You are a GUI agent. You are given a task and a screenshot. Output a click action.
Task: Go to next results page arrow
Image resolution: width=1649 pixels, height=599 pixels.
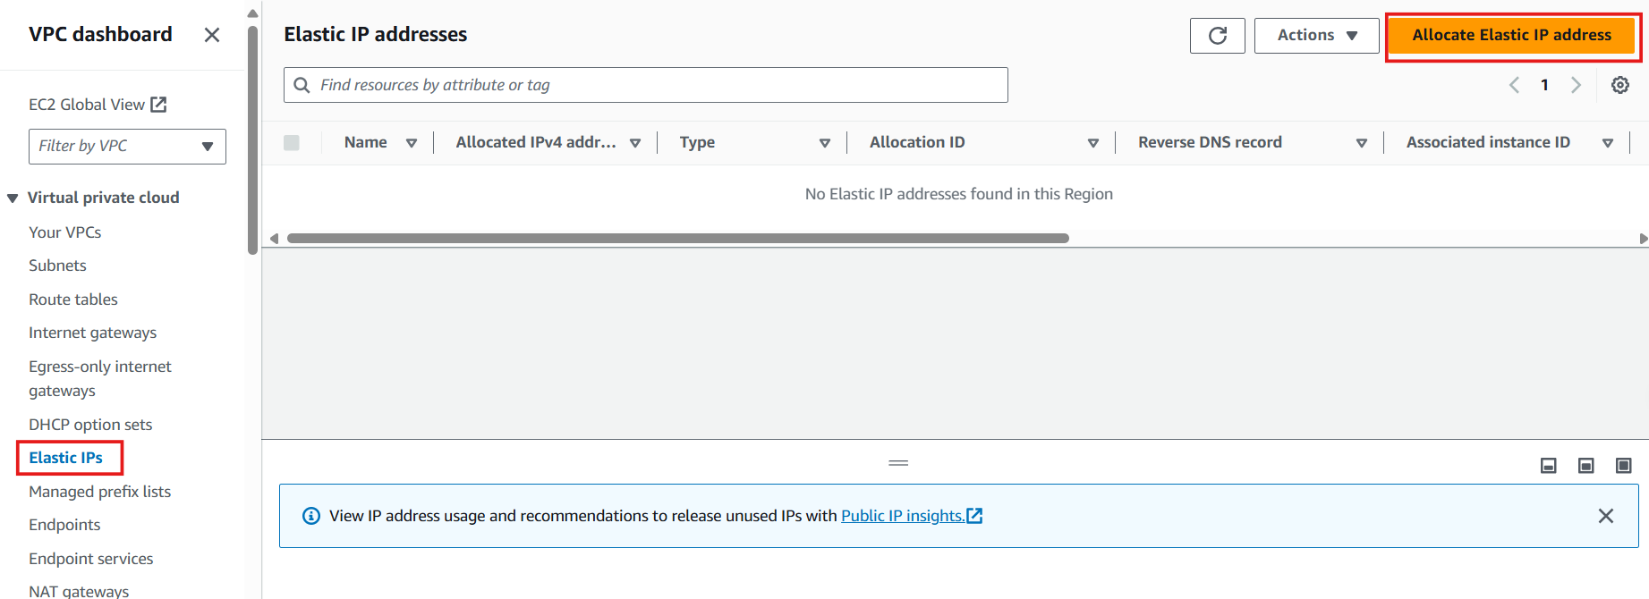point(1576,85)
